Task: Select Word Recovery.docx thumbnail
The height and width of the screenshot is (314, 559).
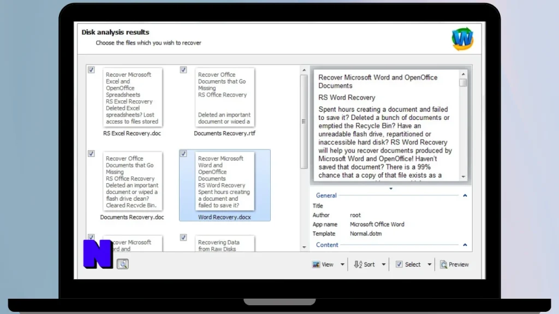Action: coord(224,181)
